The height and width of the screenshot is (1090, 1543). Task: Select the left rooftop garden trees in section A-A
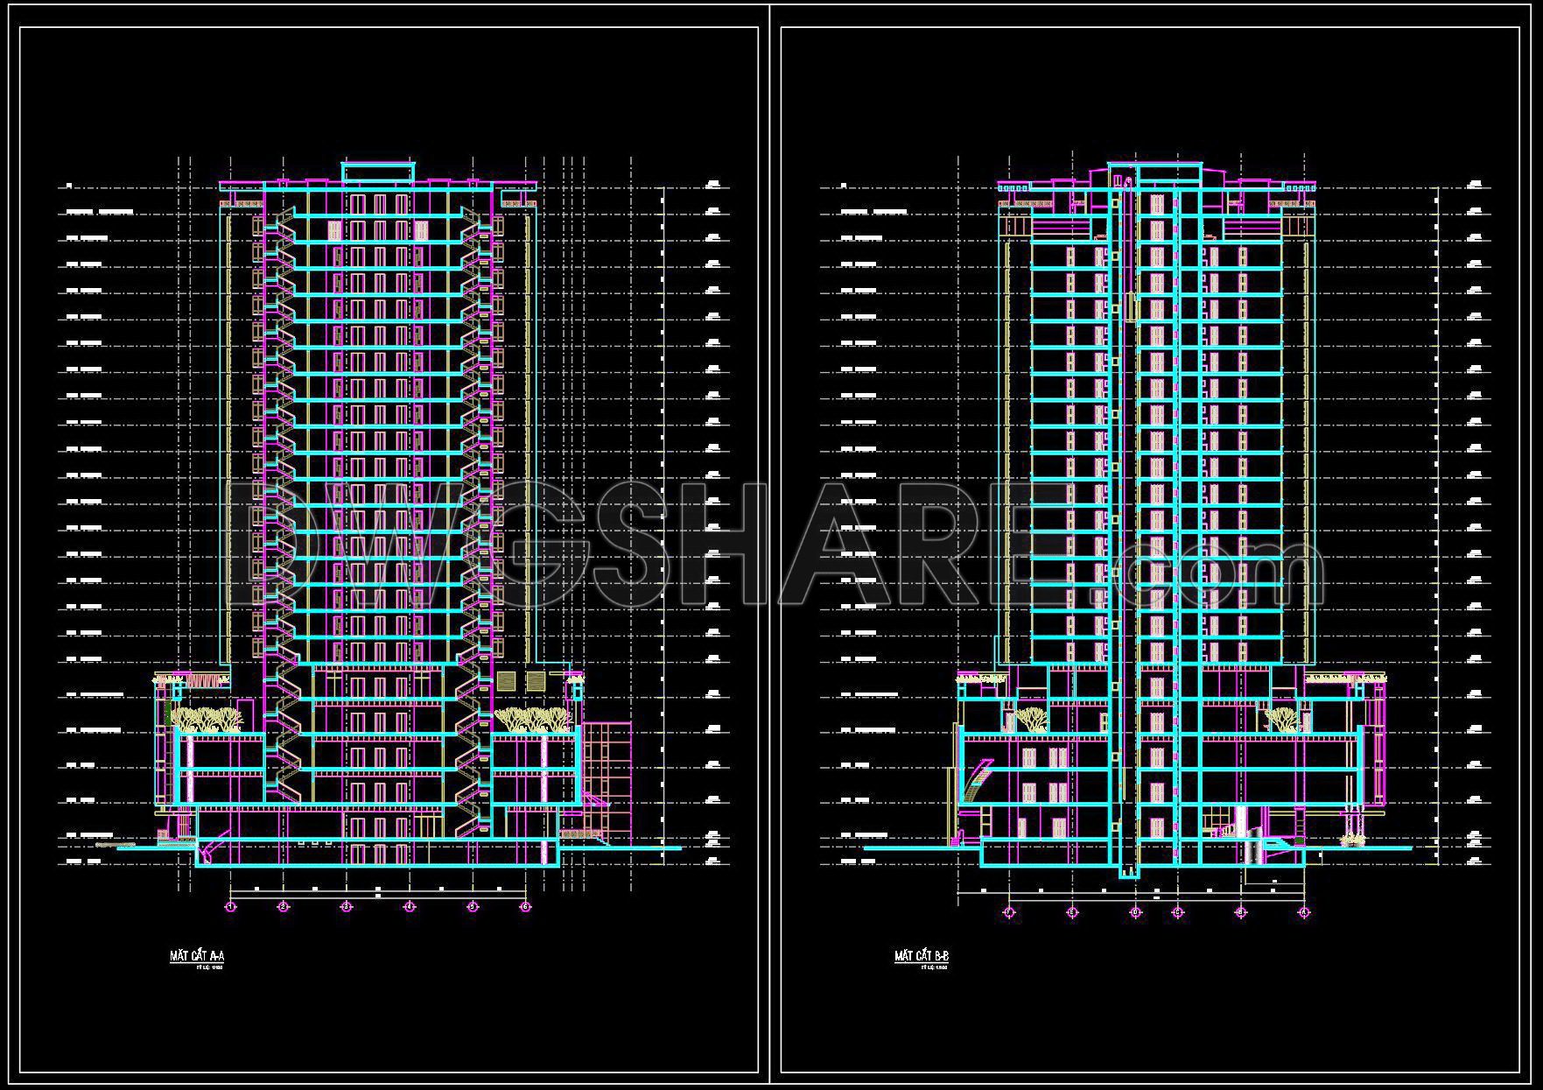[207, 719]
